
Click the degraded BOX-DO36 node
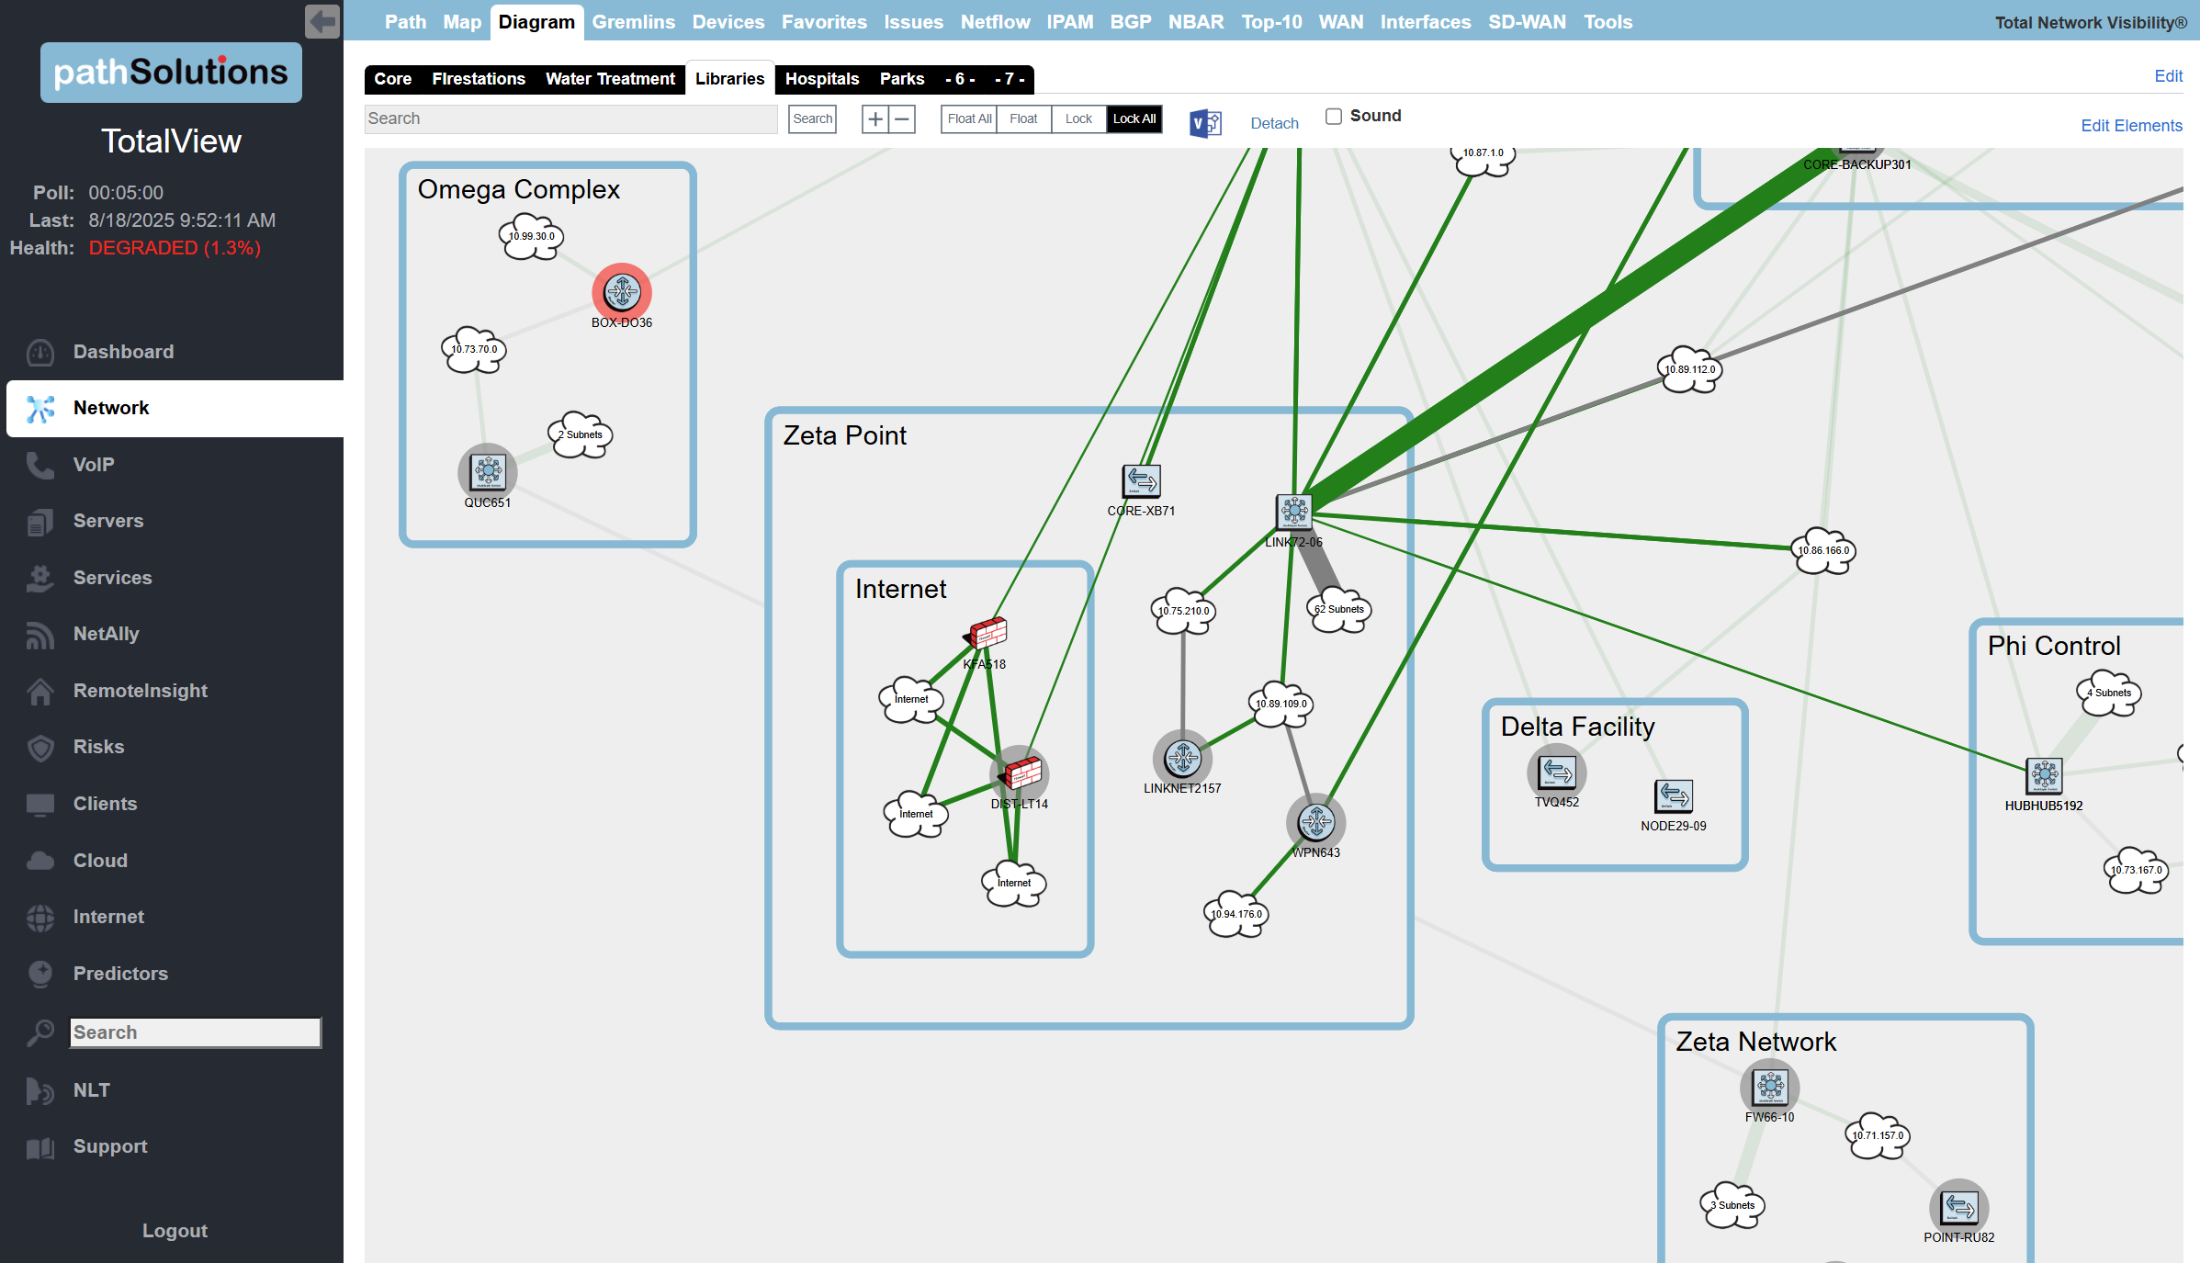[x=622, y=294]
